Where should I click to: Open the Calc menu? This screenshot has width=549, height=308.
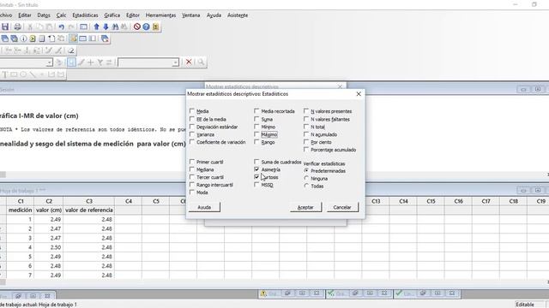(61, 15)
